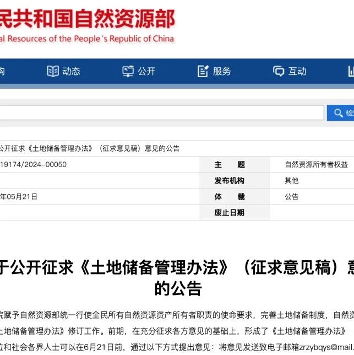The image size is (354, 355).
Task: Select the 服务 navigation item
Action: [x=222, y=71]
